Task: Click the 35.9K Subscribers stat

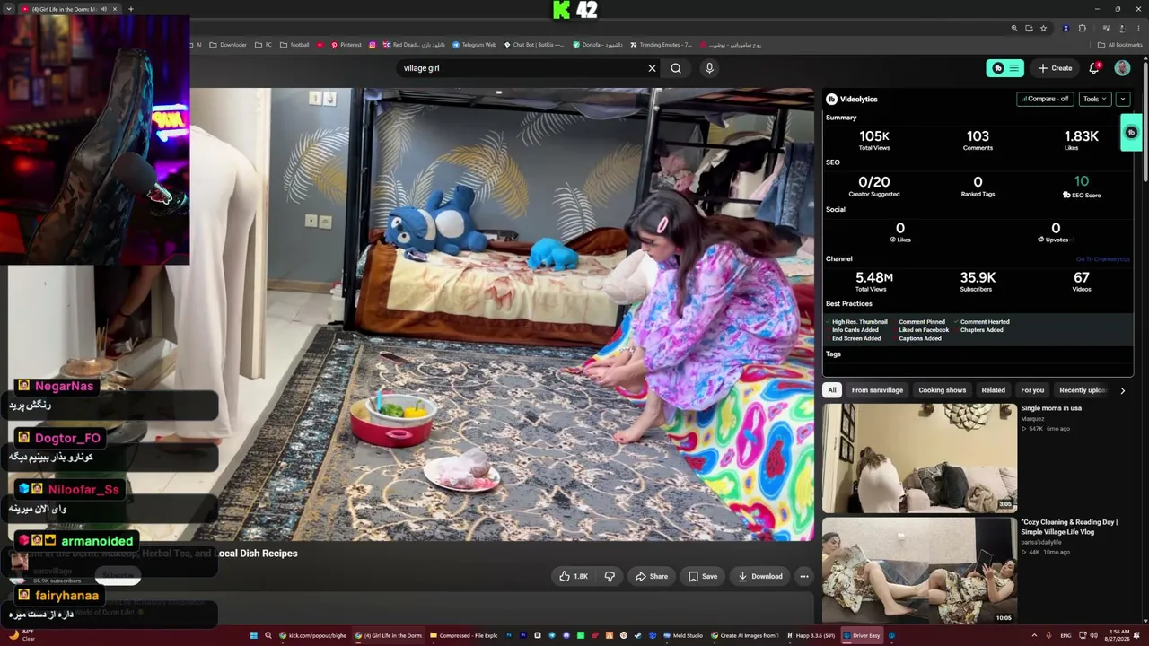Action: point(977,282)
